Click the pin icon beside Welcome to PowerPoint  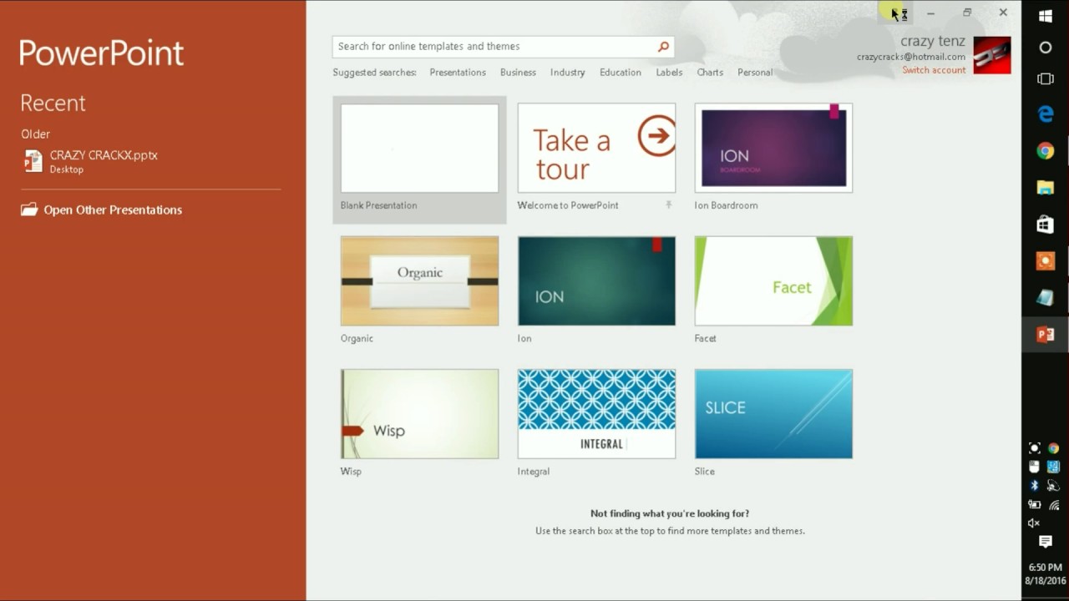pyautogui.click(x=668, y=205)
